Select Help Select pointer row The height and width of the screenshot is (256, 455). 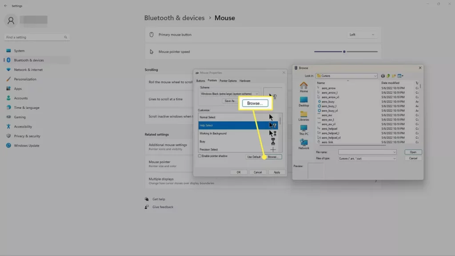tap(238, 125)
